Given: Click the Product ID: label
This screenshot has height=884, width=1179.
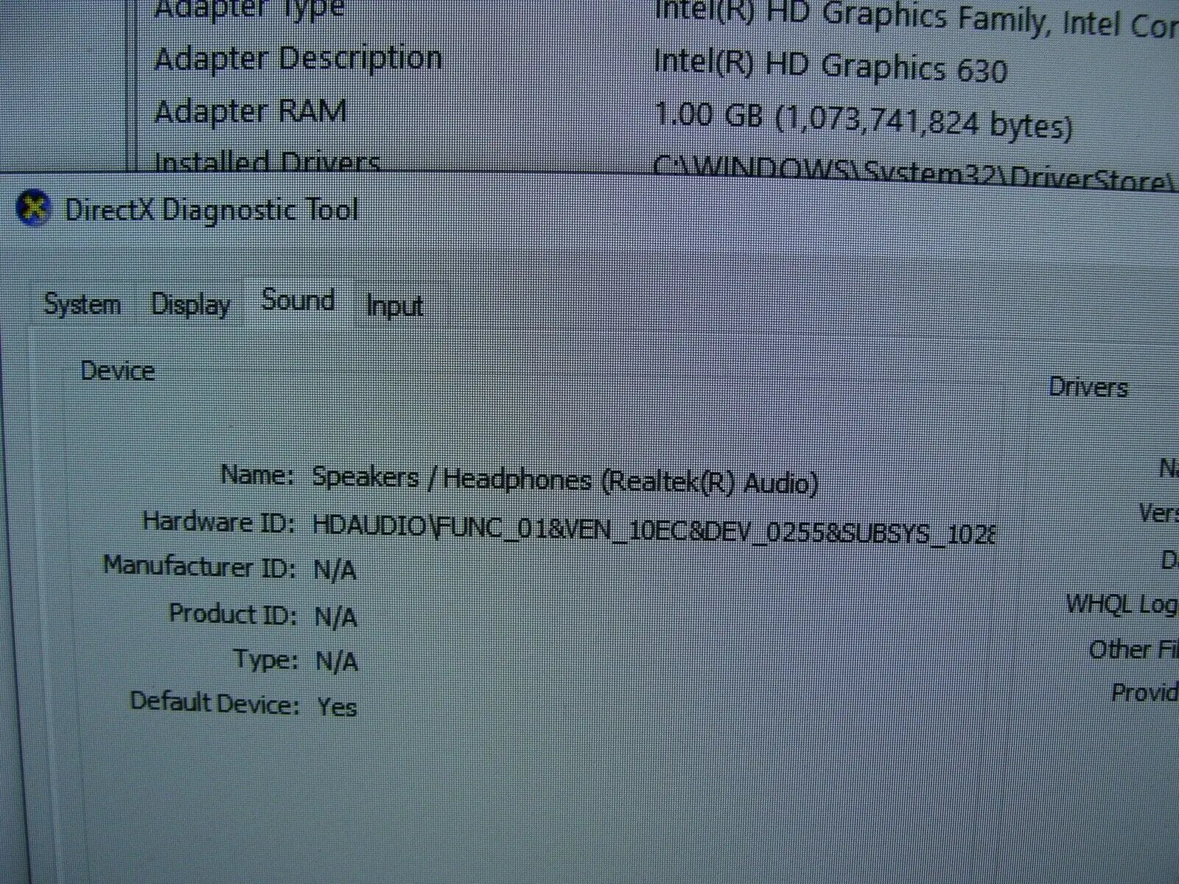Looking at the screenshot, I should (x=233, y=614).
